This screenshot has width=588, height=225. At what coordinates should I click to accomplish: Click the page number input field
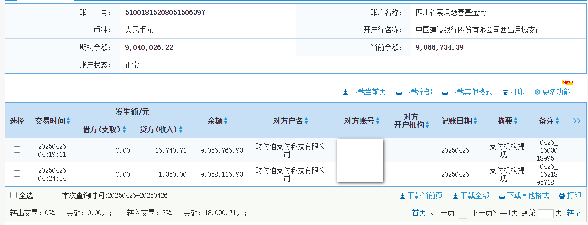point(545,213)
